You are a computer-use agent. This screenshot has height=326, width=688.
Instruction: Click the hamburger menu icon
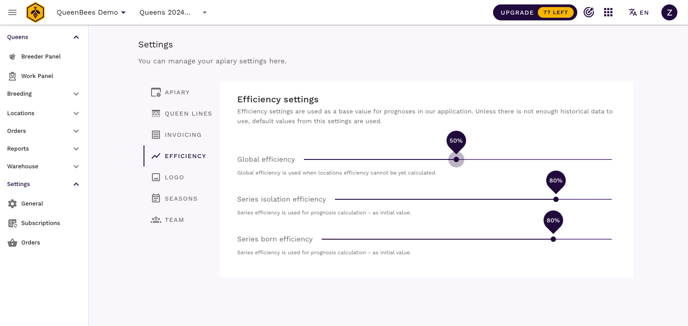pyautogui.click(x=12, y=12)
